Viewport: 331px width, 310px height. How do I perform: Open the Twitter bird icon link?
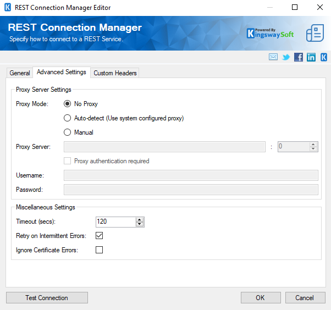pos(286,57)
